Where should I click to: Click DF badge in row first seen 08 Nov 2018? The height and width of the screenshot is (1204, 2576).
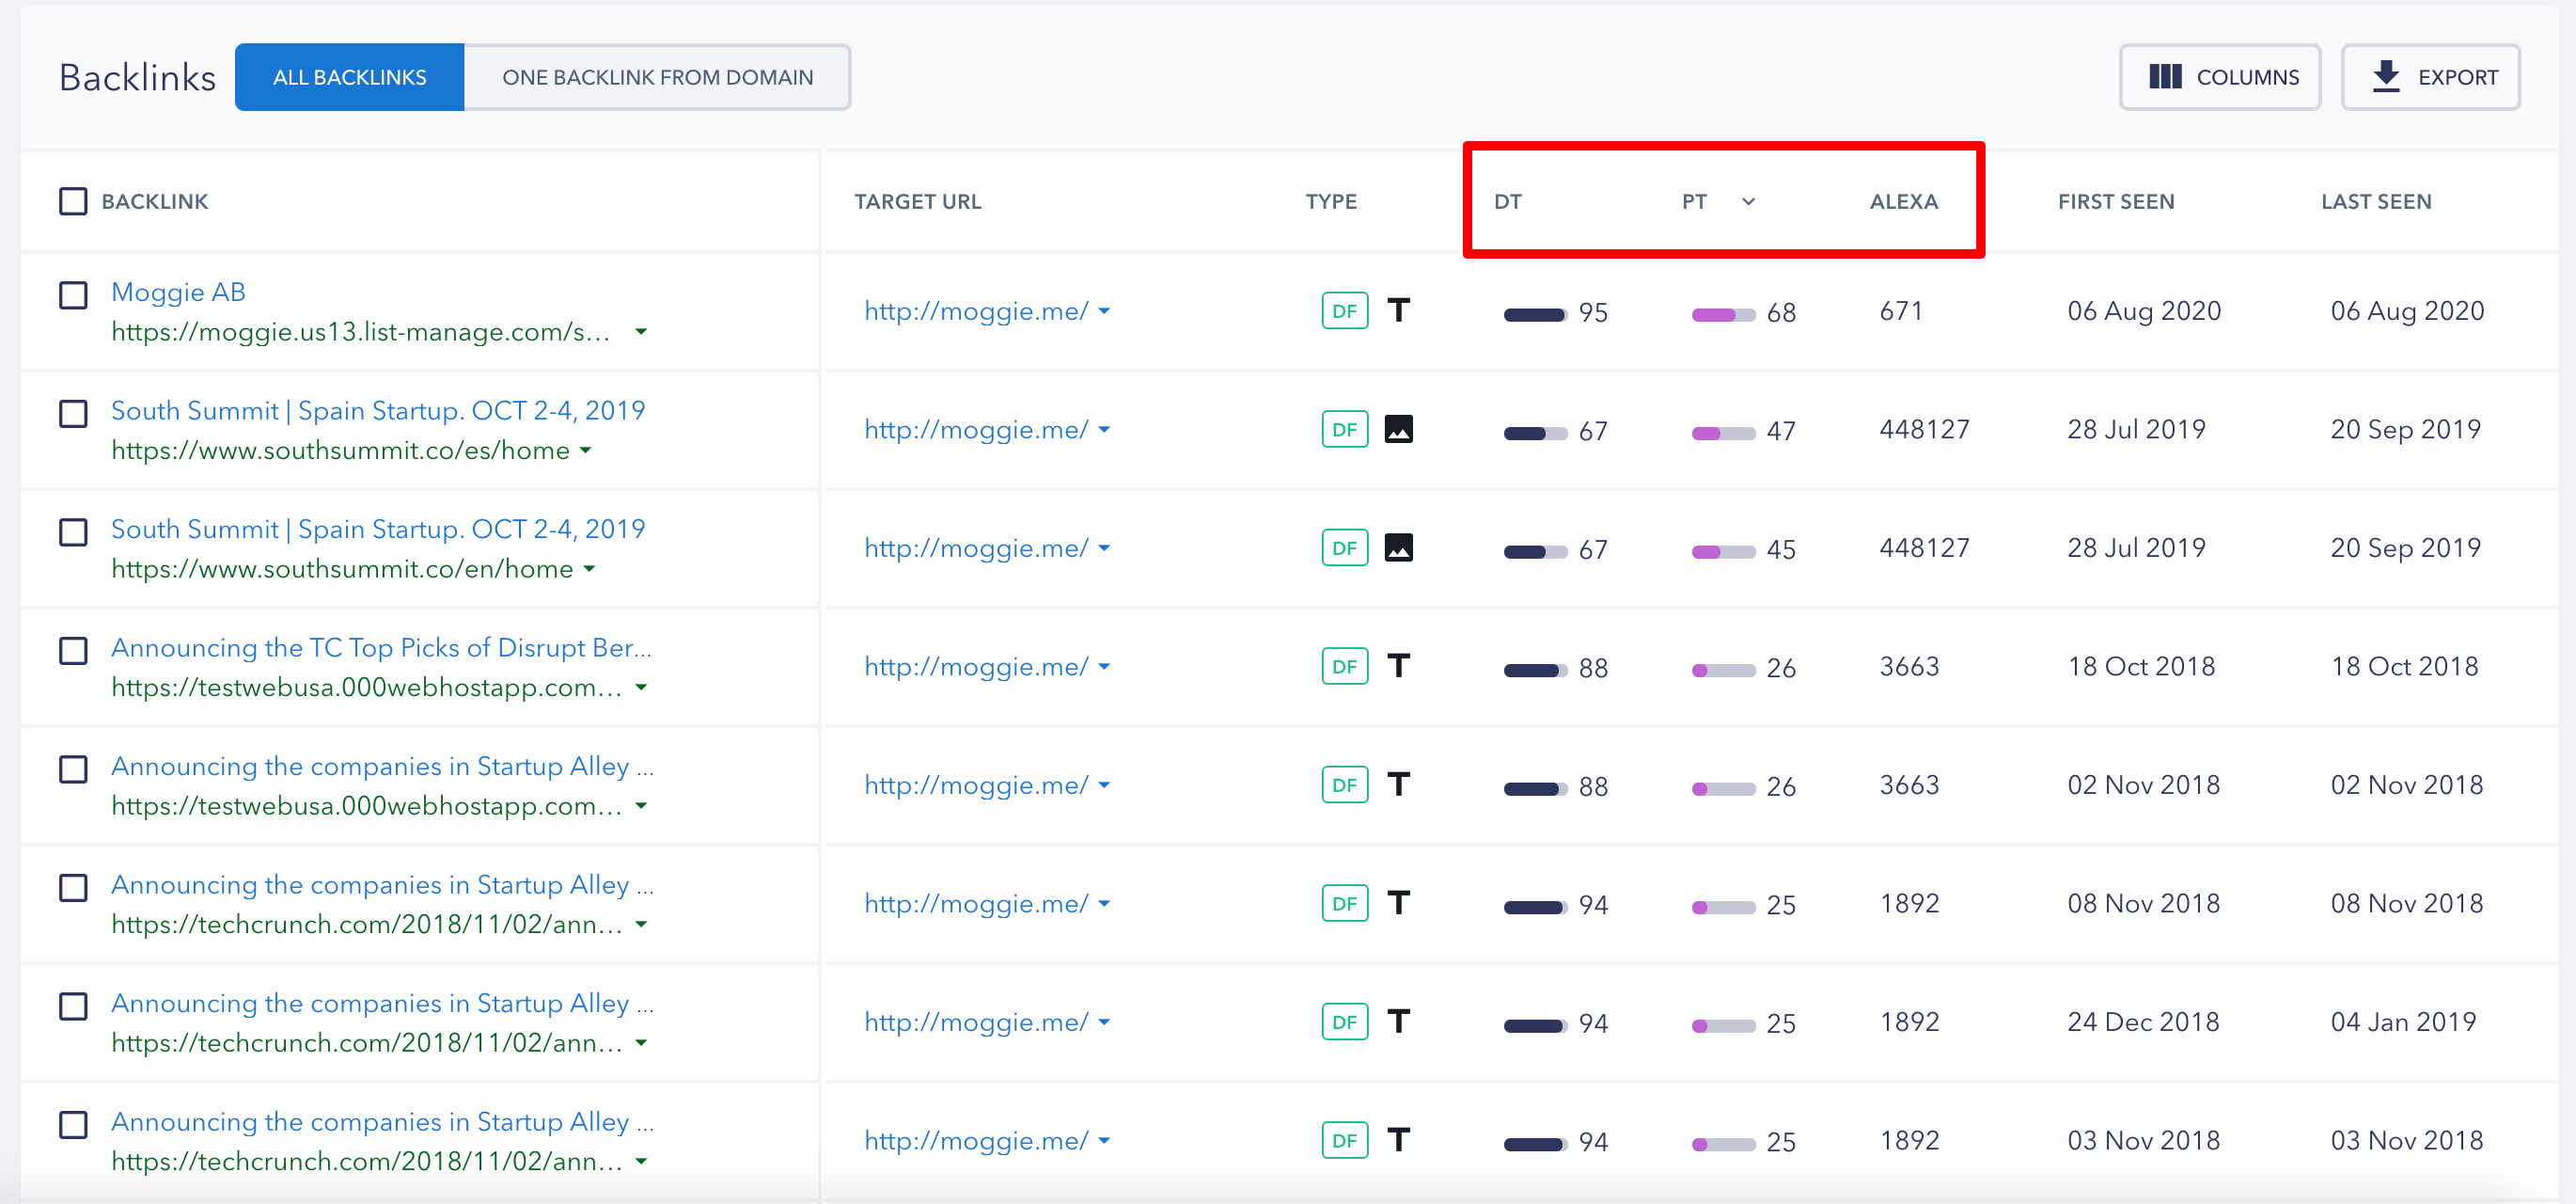point(1344,903)
